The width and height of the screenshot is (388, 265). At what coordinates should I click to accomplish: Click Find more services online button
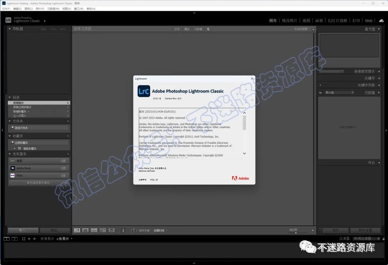point(39,183)
